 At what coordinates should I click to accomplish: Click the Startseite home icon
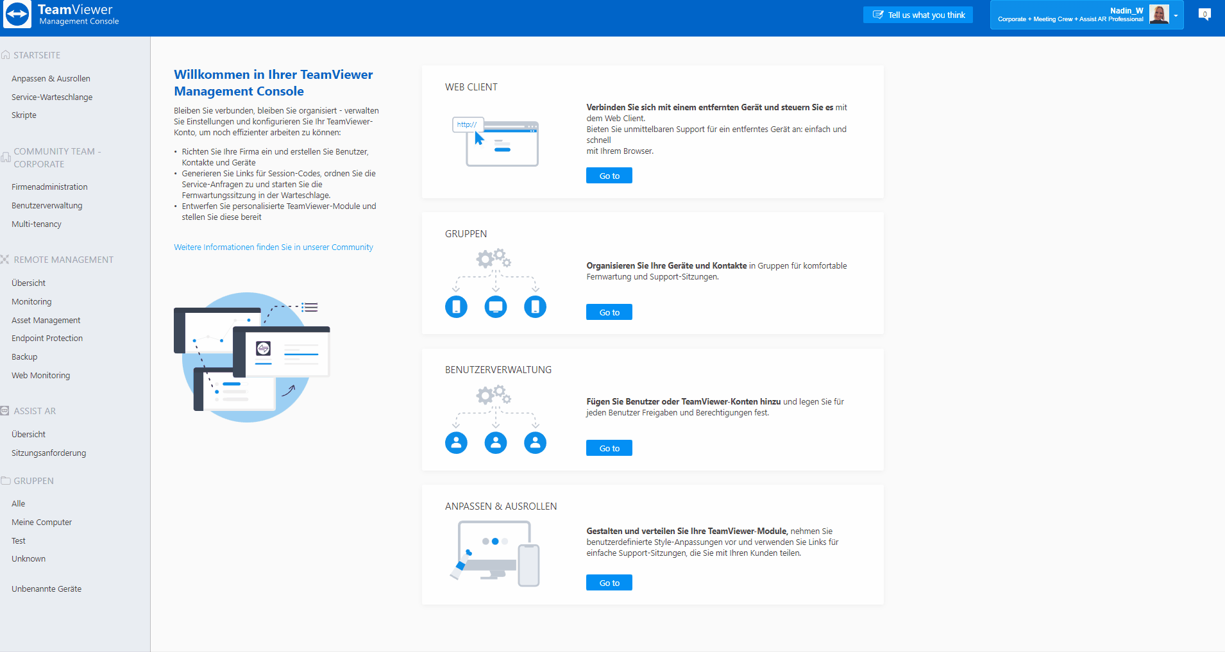[x=5, y=55]
